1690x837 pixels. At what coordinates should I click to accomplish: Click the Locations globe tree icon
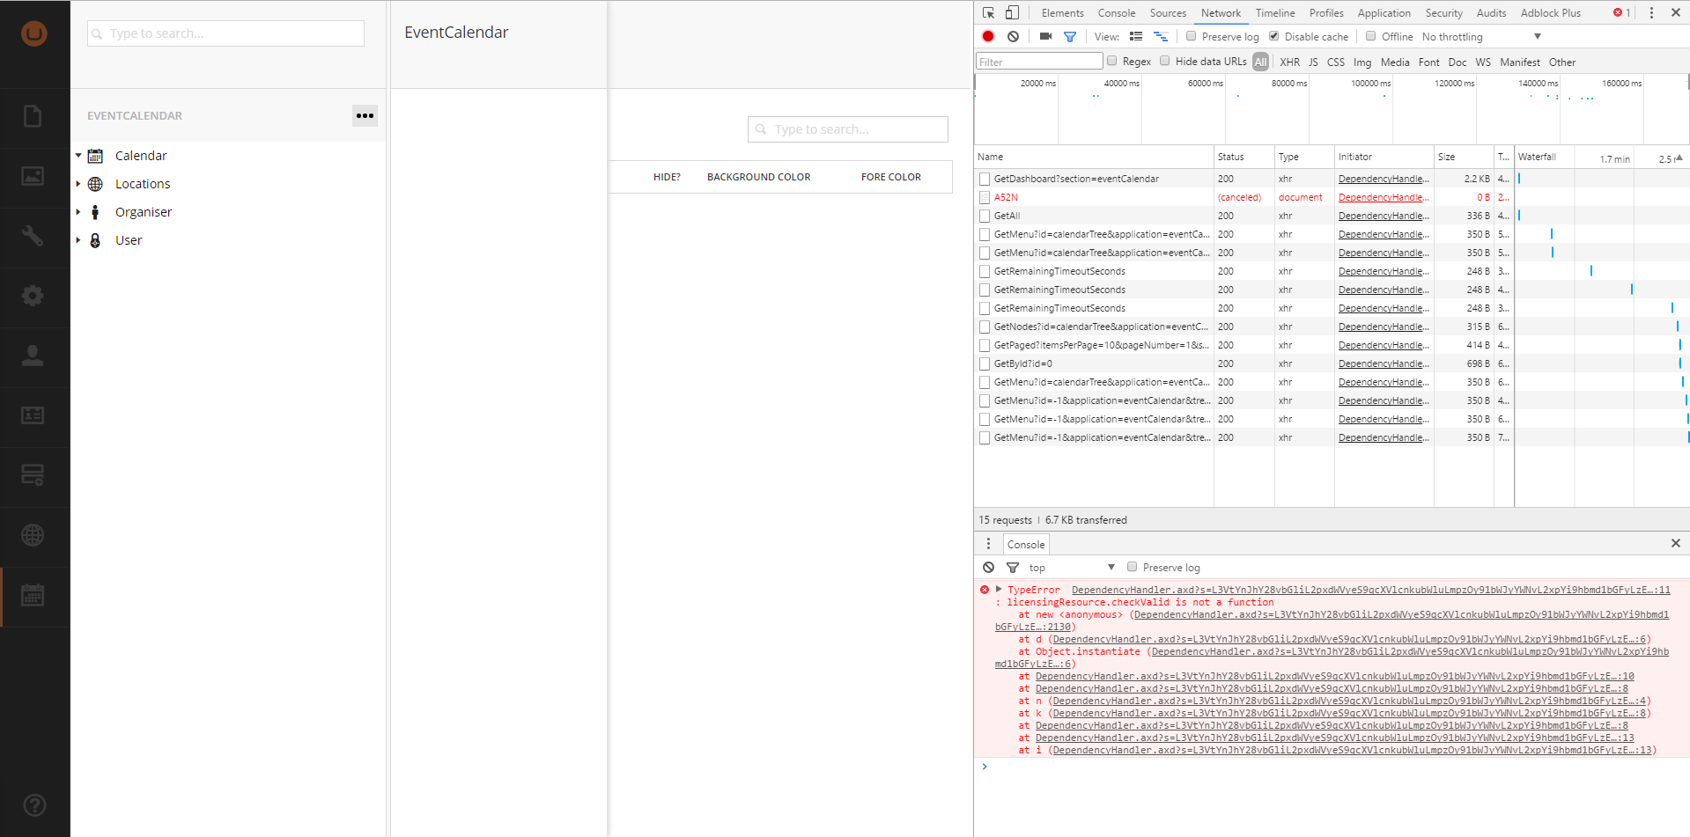(x=95, y=184)
